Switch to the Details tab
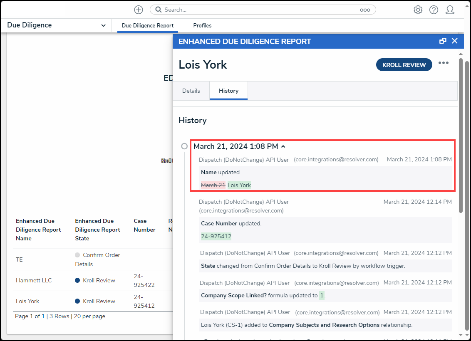Viewport: 471px width, 341px height. [x=191, y=91]
